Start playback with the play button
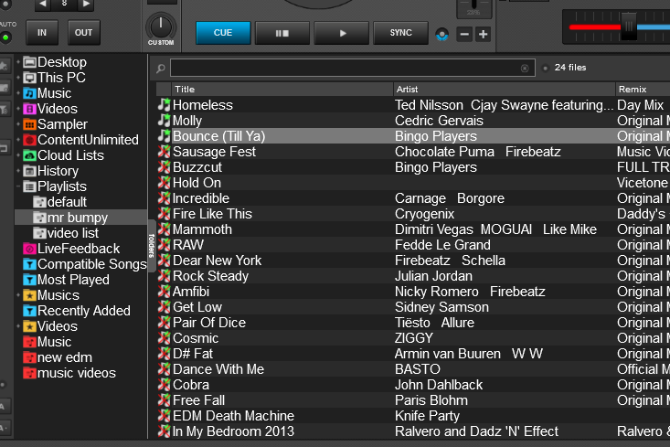Screen dimensions: 670x447 pos(342,33)
